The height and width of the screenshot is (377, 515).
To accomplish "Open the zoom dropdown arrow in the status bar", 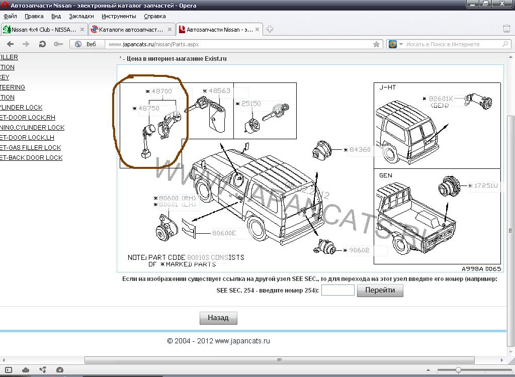I will (428, 370).
